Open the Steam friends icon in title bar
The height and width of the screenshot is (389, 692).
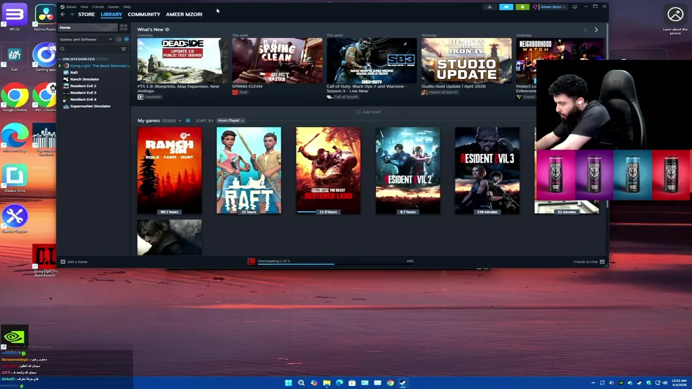tap(490, 7)
